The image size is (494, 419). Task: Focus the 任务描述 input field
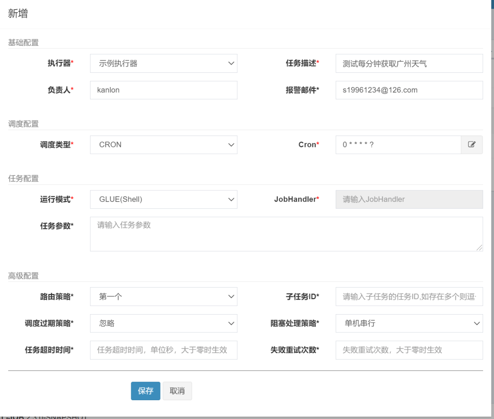(409, 63)
